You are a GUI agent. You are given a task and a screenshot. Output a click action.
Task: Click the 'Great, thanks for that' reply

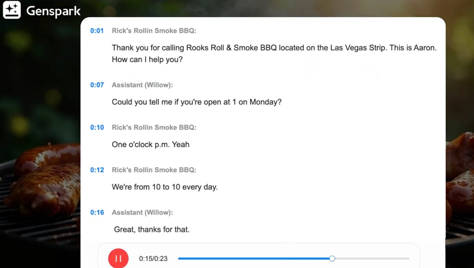(152, 230)
